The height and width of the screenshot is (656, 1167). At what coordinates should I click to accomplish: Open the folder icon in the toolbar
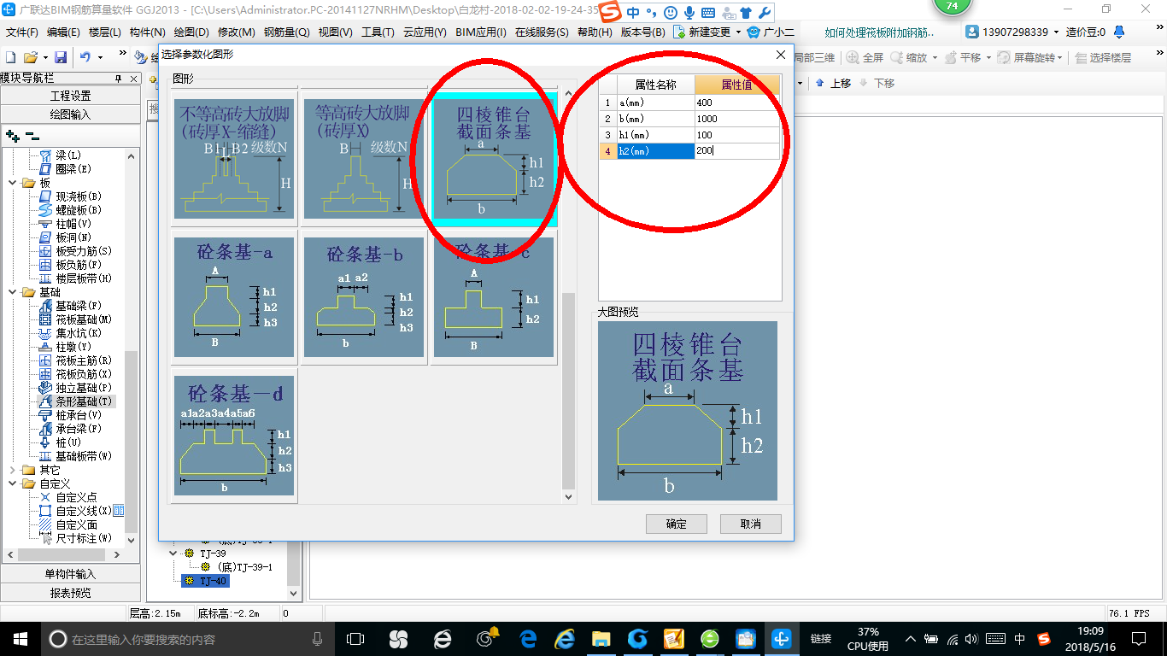[30, 57]
